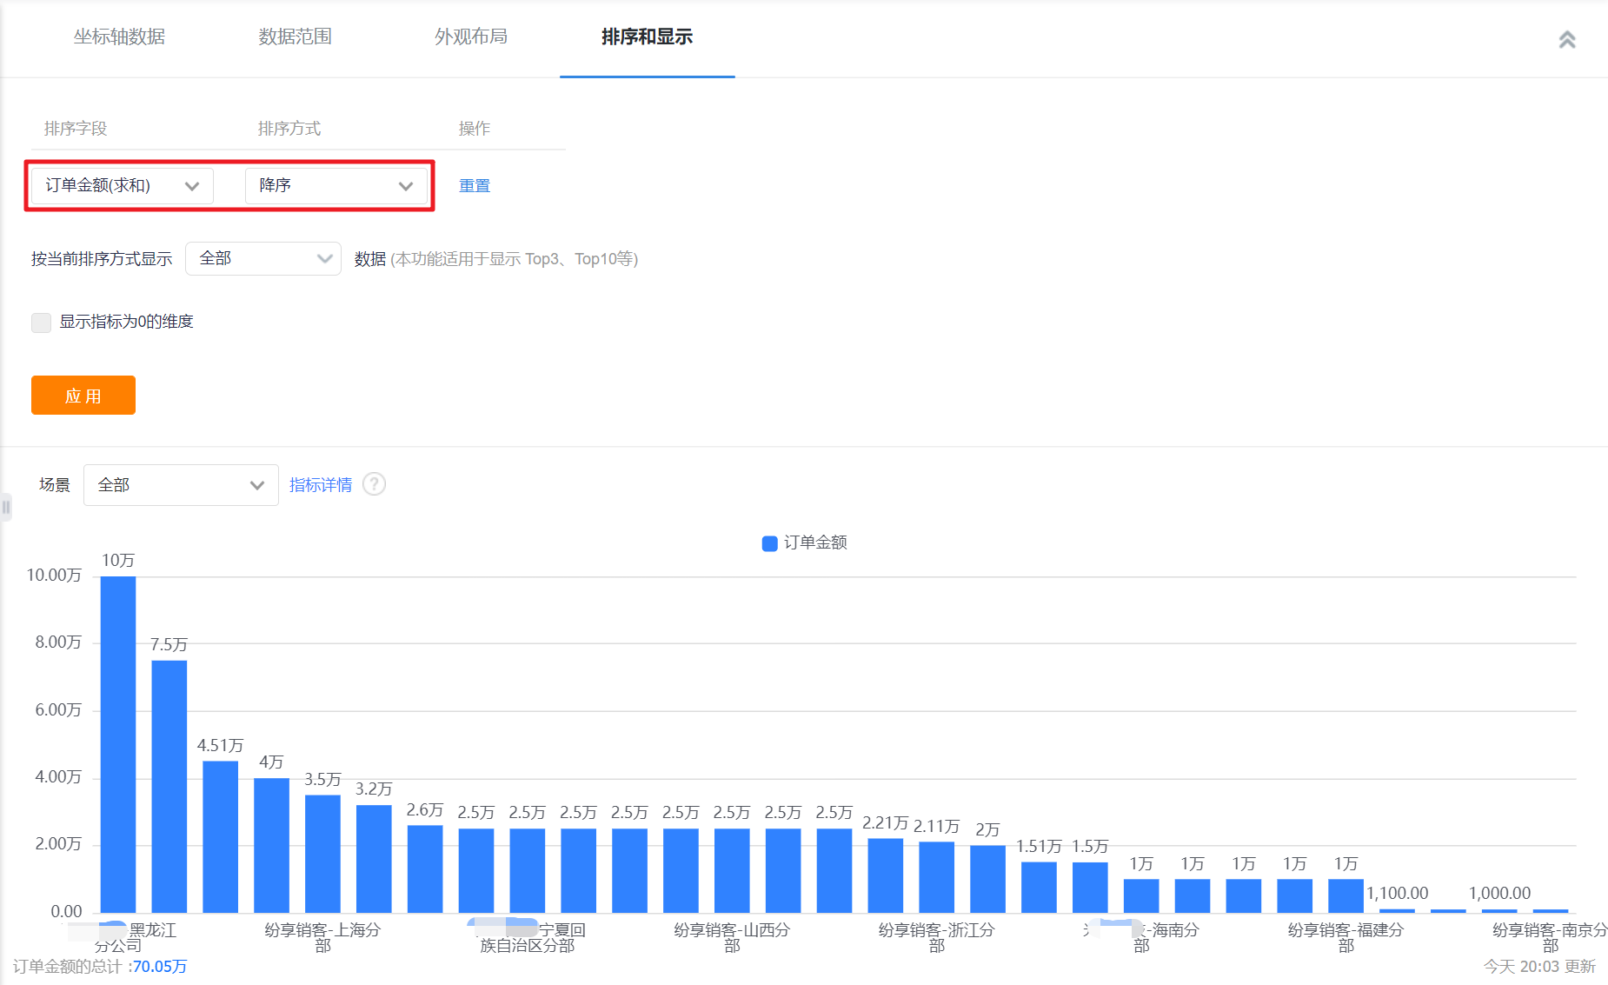Click the 1,100.00 data label
The height and width of the screenshot is (985, 1608).
coord(1398,893)
